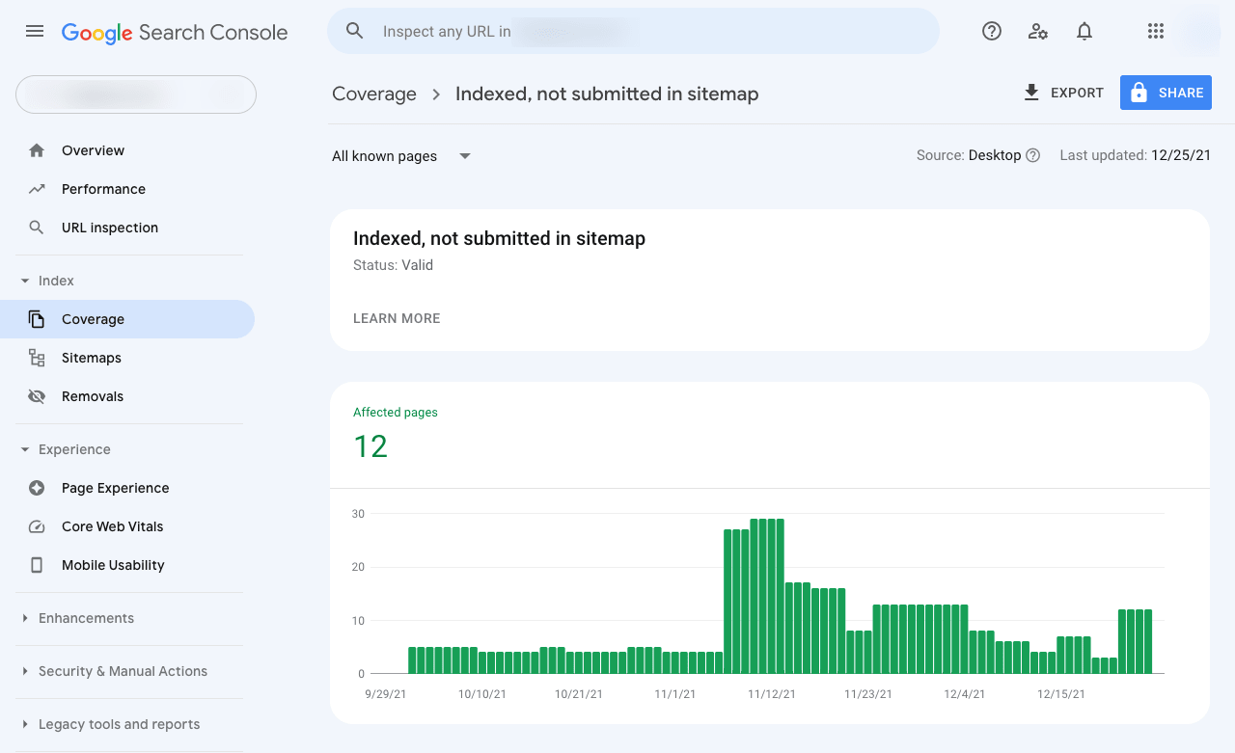Viewport: 1235px width, 753px height.
Task: Click the Coverage breadcrumb link
Action: (x=374, y=94)
